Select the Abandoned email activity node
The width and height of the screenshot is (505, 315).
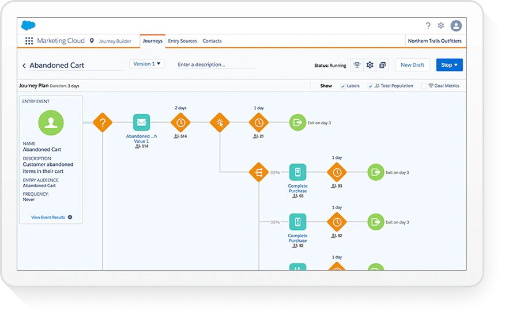[141, 123]
